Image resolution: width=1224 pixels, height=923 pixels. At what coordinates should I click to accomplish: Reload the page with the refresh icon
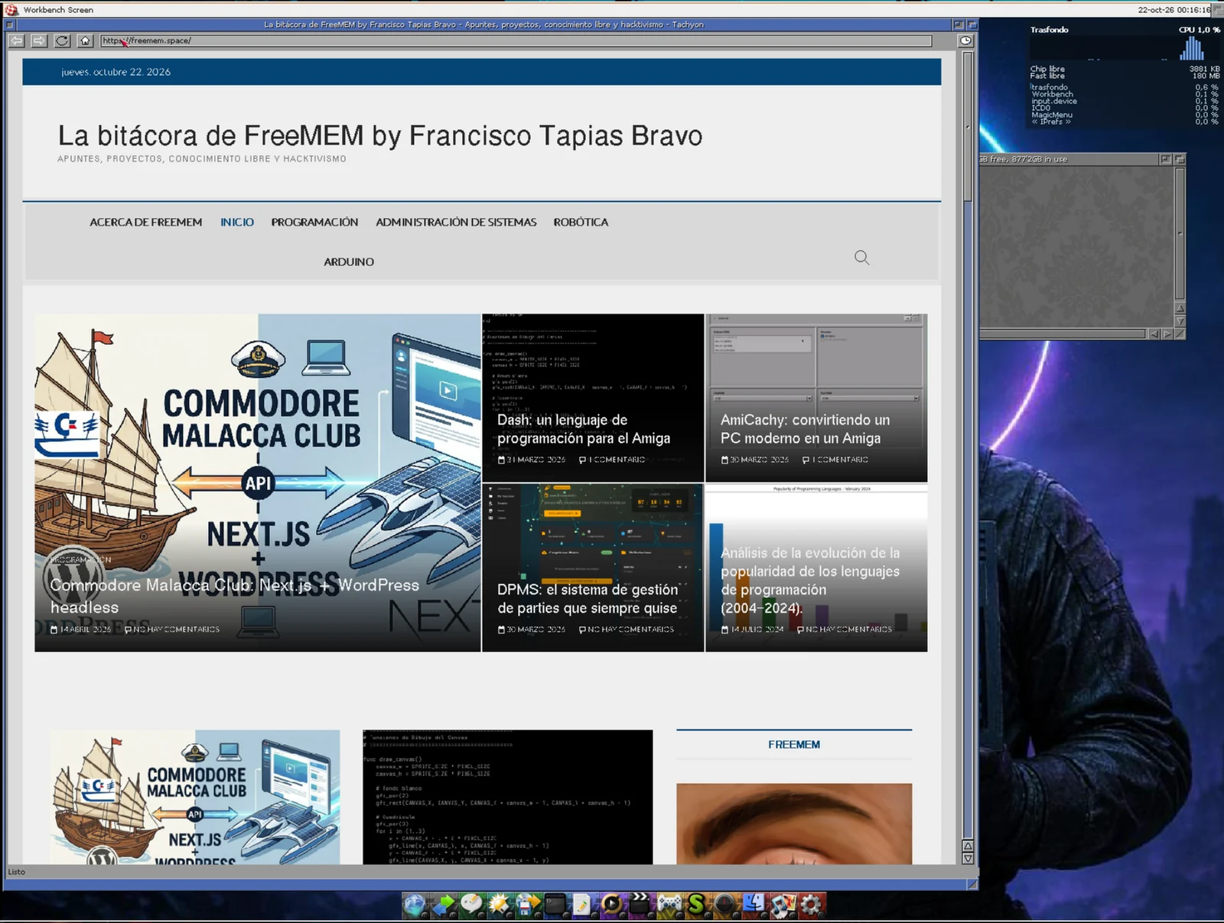click(63, 41)
